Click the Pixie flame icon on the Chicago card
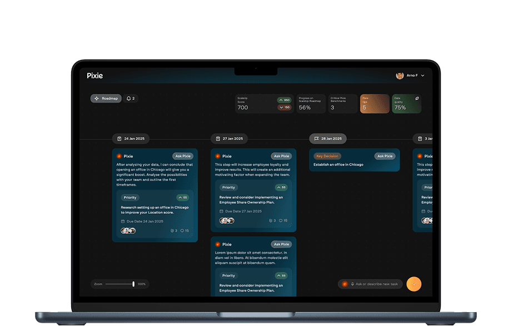 (x=118, y=156)
